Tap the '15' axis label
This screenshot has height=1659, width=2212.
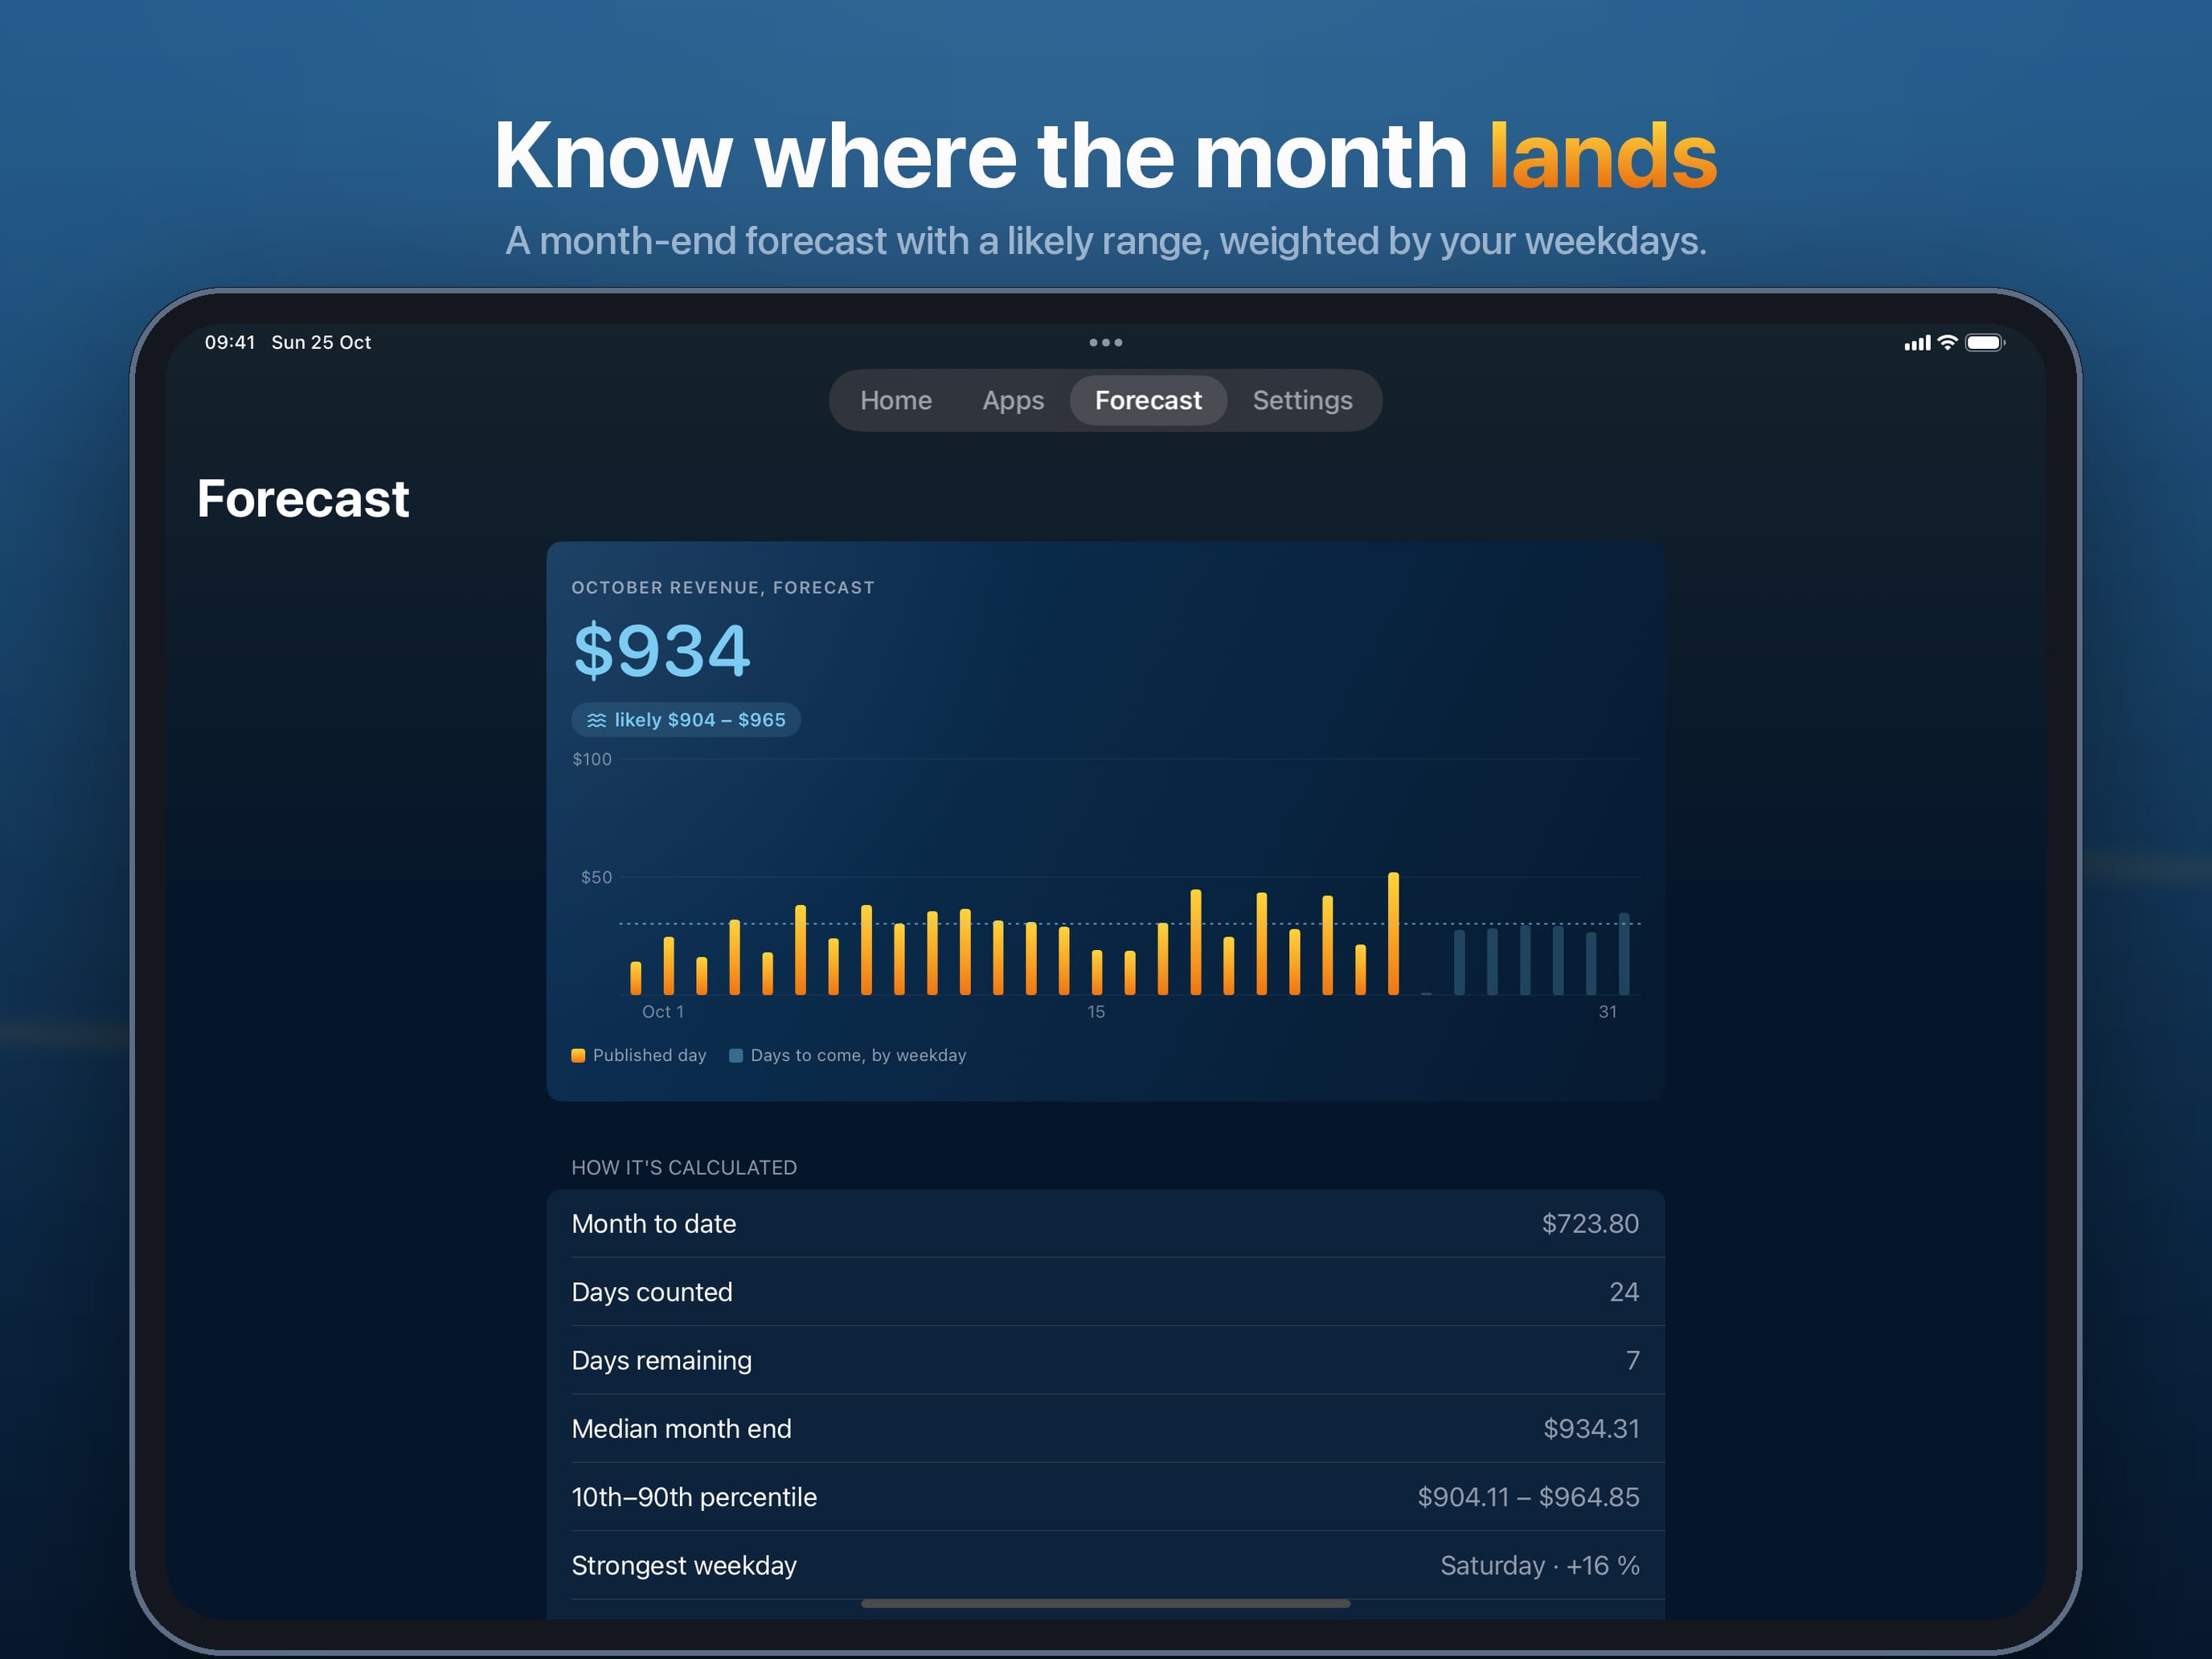click(1096, 1011)
